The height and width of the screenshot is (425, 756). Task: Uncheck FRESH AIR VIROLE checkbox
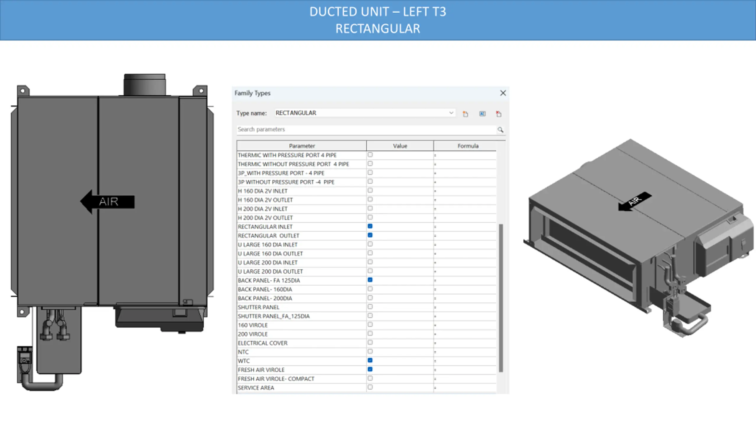click(370, 369)
